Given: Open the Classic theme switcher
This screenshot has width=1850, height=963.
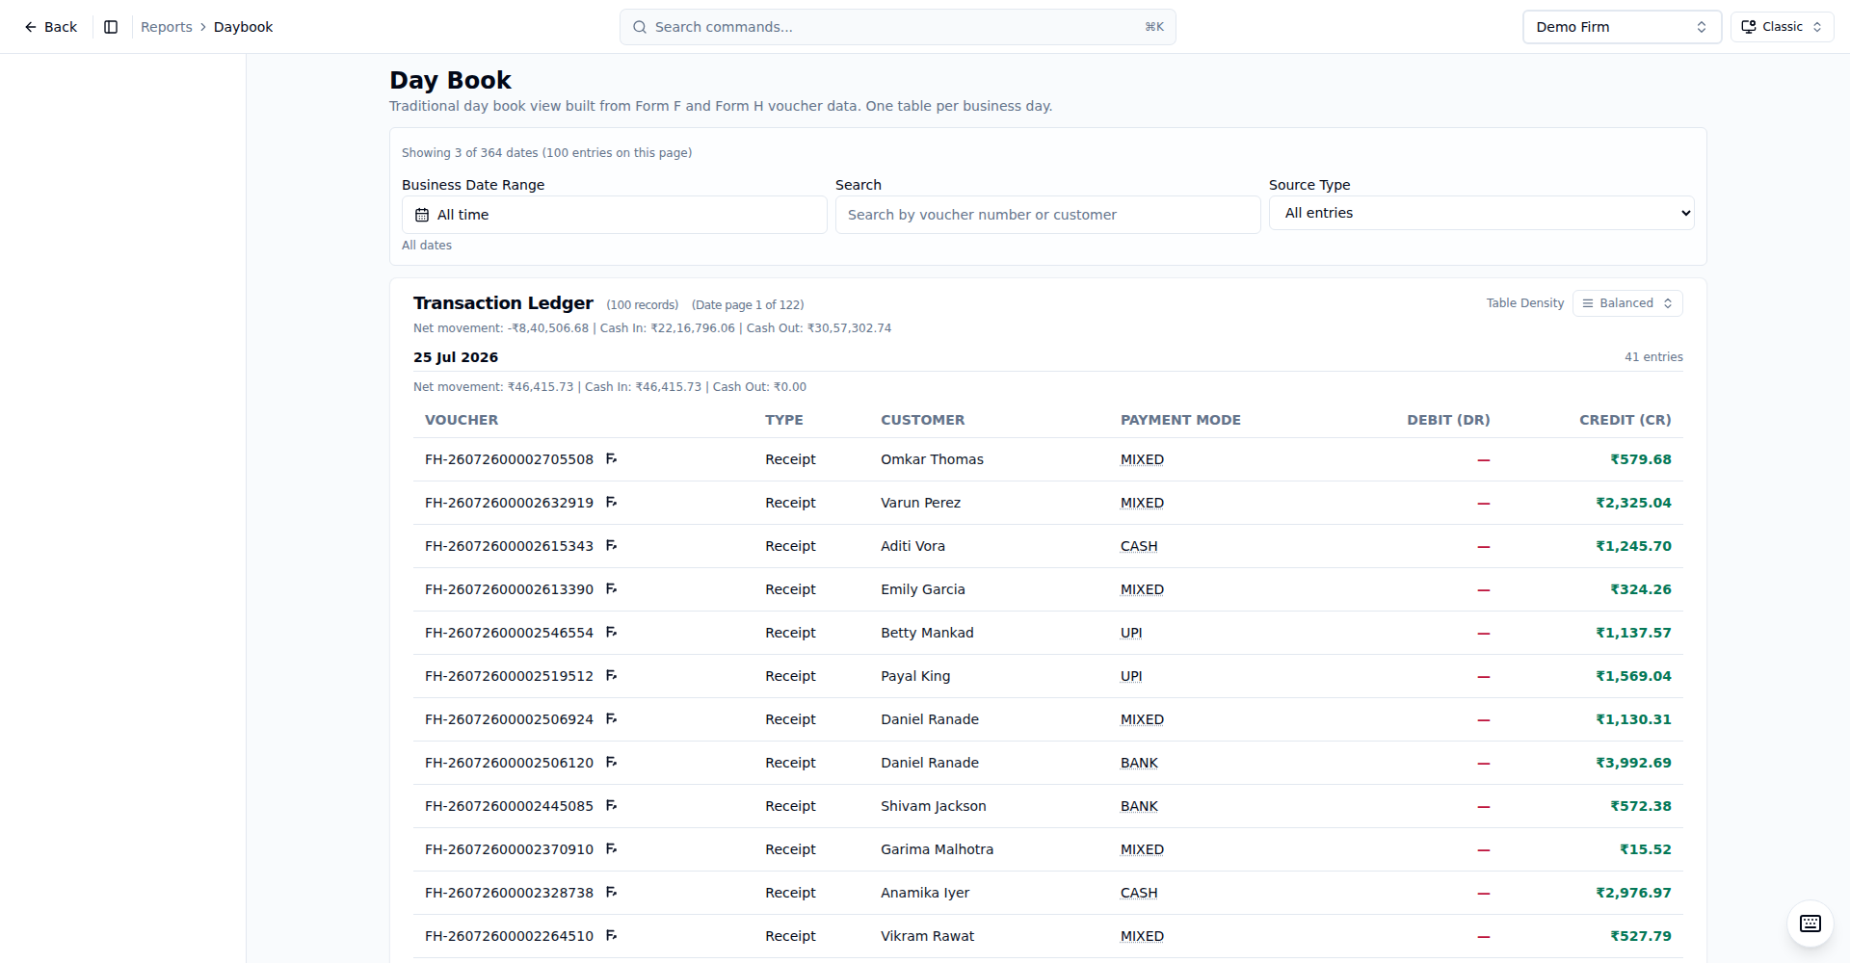Looking at the screenshot, I should (x=1782, y=27).
